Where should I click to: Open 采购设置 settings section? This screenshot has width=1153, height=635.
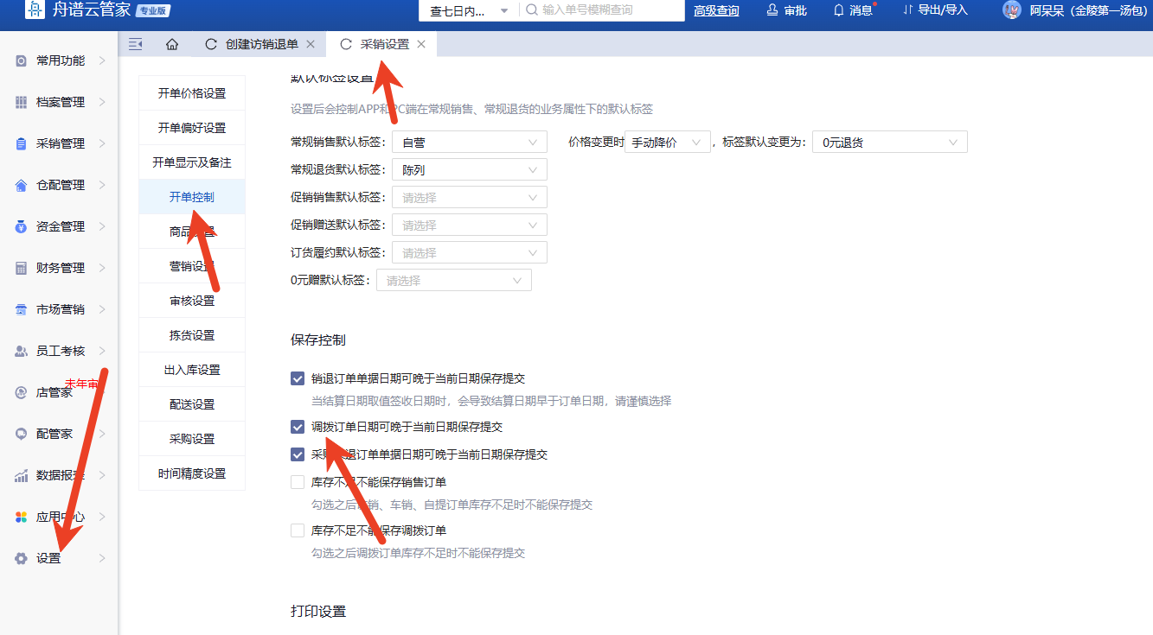point(191,439)
